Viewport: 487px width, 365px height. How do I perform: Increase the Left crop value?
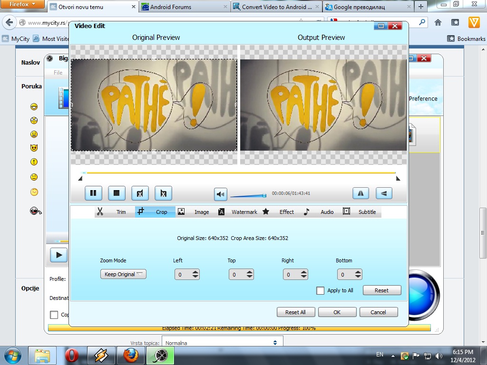point(195,272)
